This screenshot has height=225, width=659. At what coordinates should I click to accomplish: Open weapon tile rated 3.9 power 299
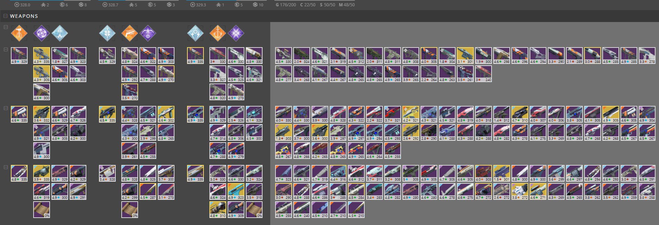click(148, 132)
